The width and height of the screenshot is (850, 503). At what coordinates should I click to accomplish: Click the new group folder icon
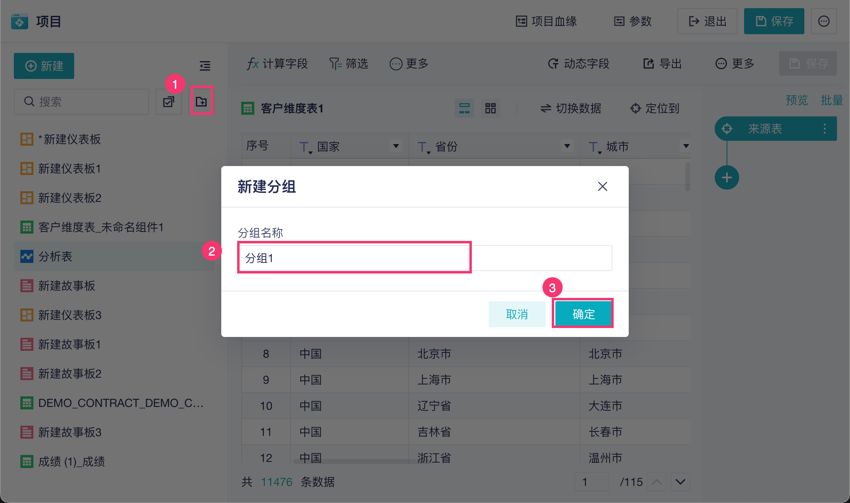pos(201,101)
